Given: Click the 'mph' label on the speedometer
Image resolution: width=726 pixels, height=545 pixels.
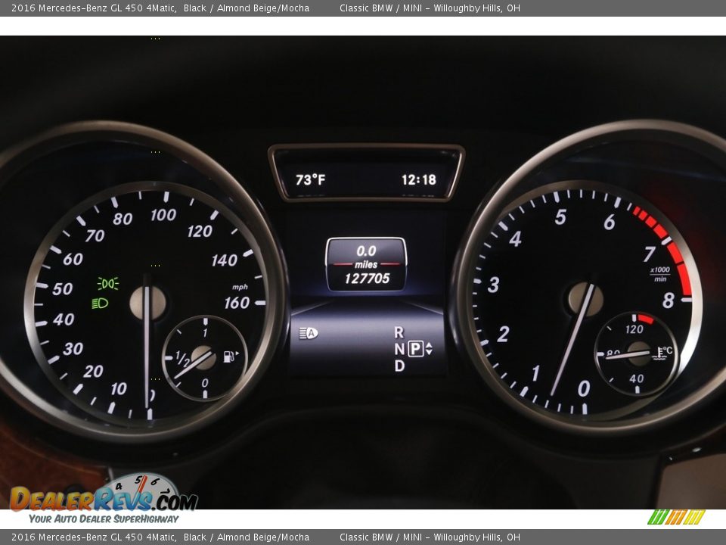Looking at the screenshot, I should click(240, 288).
